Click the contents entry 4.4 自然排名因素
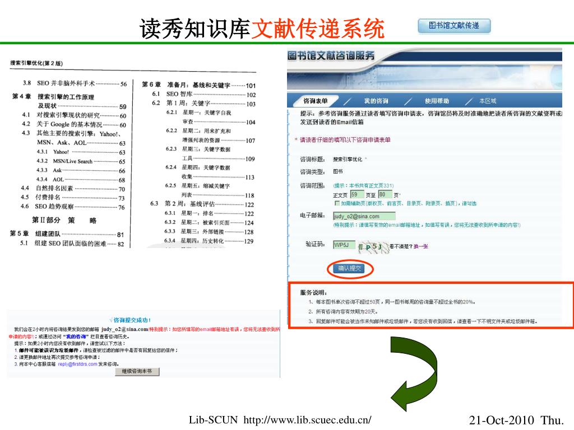 tap(73, 189)
